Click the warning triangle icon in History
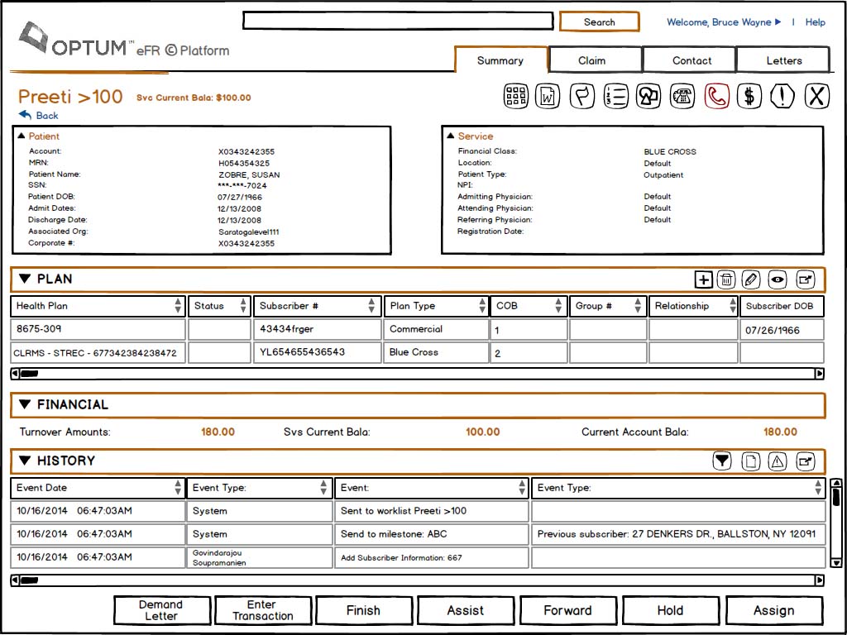This screenshot has height=635, width=847. (778, 461)
